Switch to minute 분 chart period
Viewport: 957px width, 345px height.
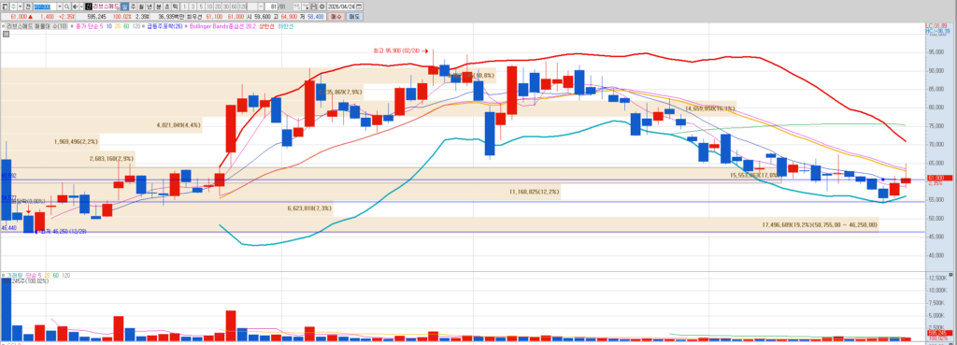(159, 7)
